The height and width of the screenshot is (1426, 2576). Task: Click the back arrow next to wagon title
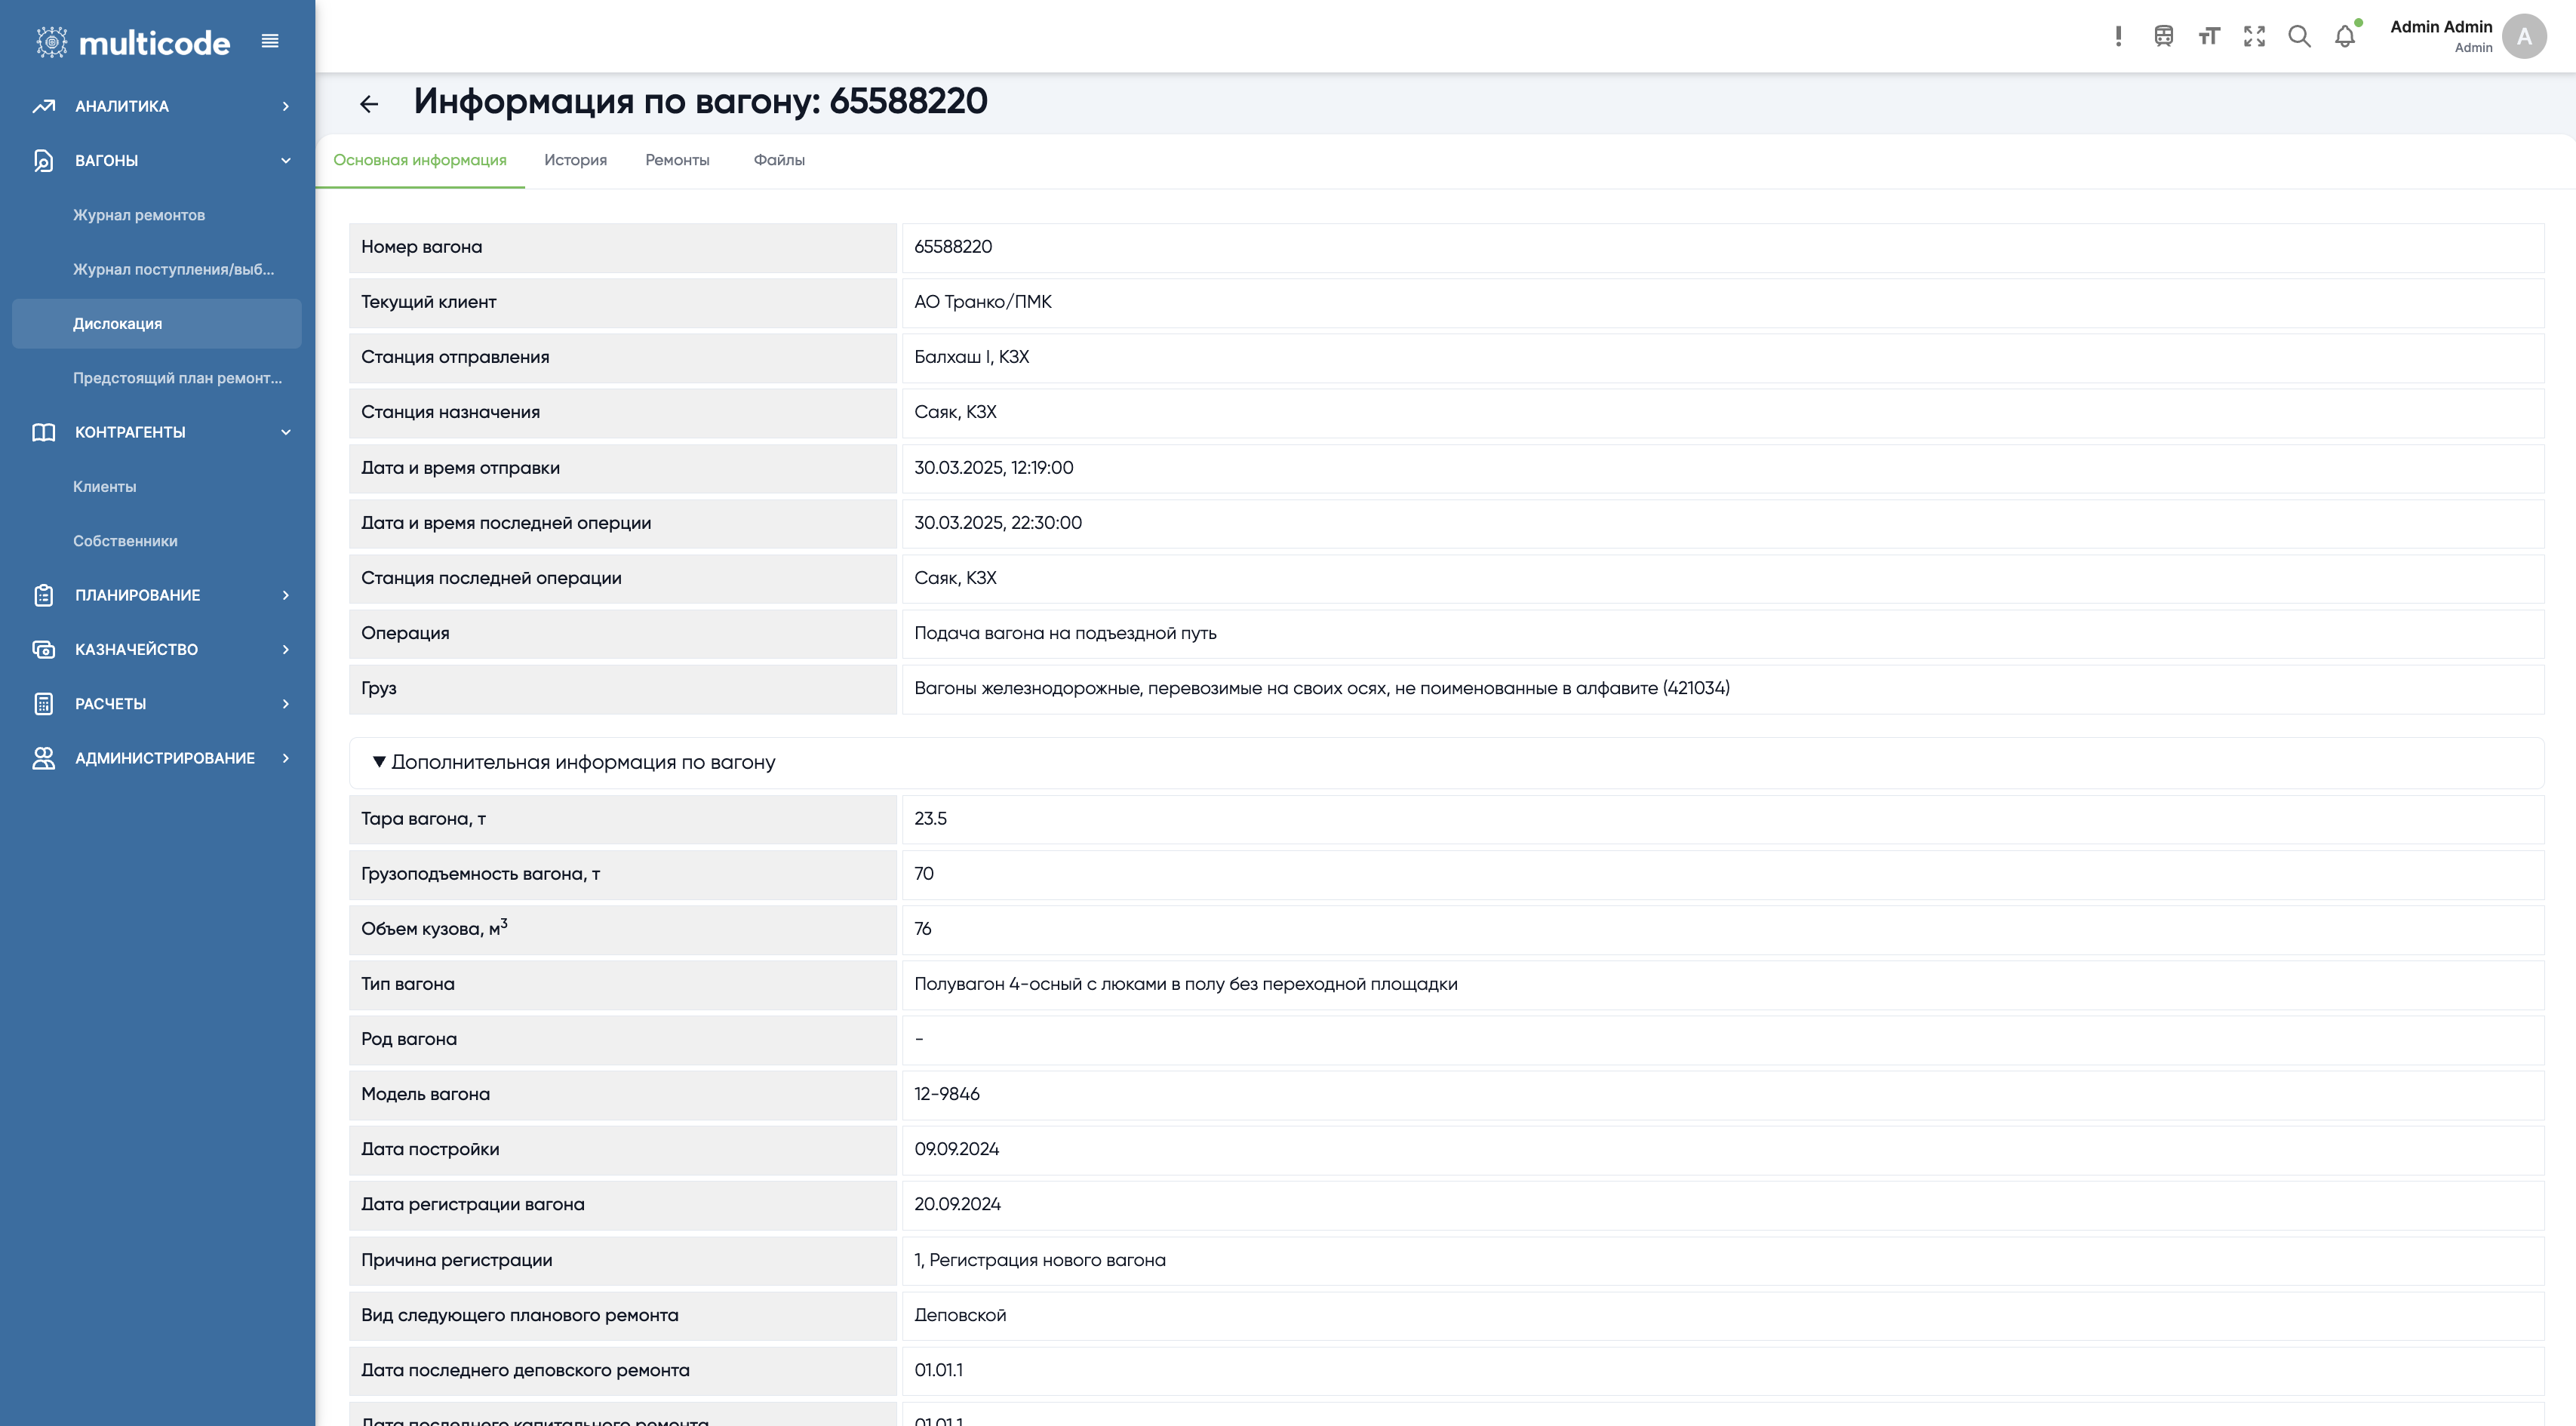tap(369, 104)
